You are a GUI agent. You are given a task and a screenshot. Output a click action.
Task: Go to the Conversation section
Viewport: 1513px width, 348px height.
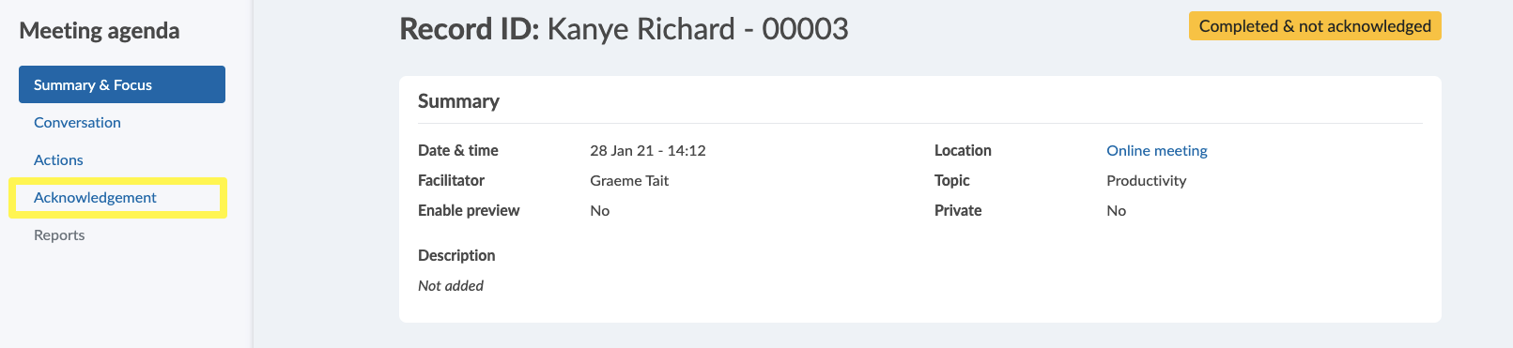(x=77, y=122)
